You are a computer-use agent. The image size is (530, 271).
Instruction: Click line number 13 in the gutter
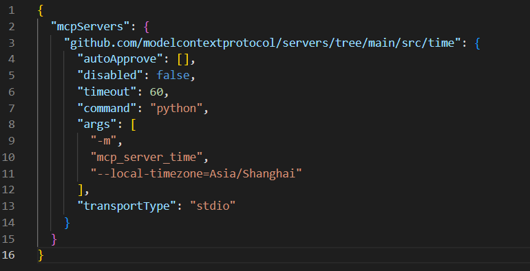[x=8, y=206]
